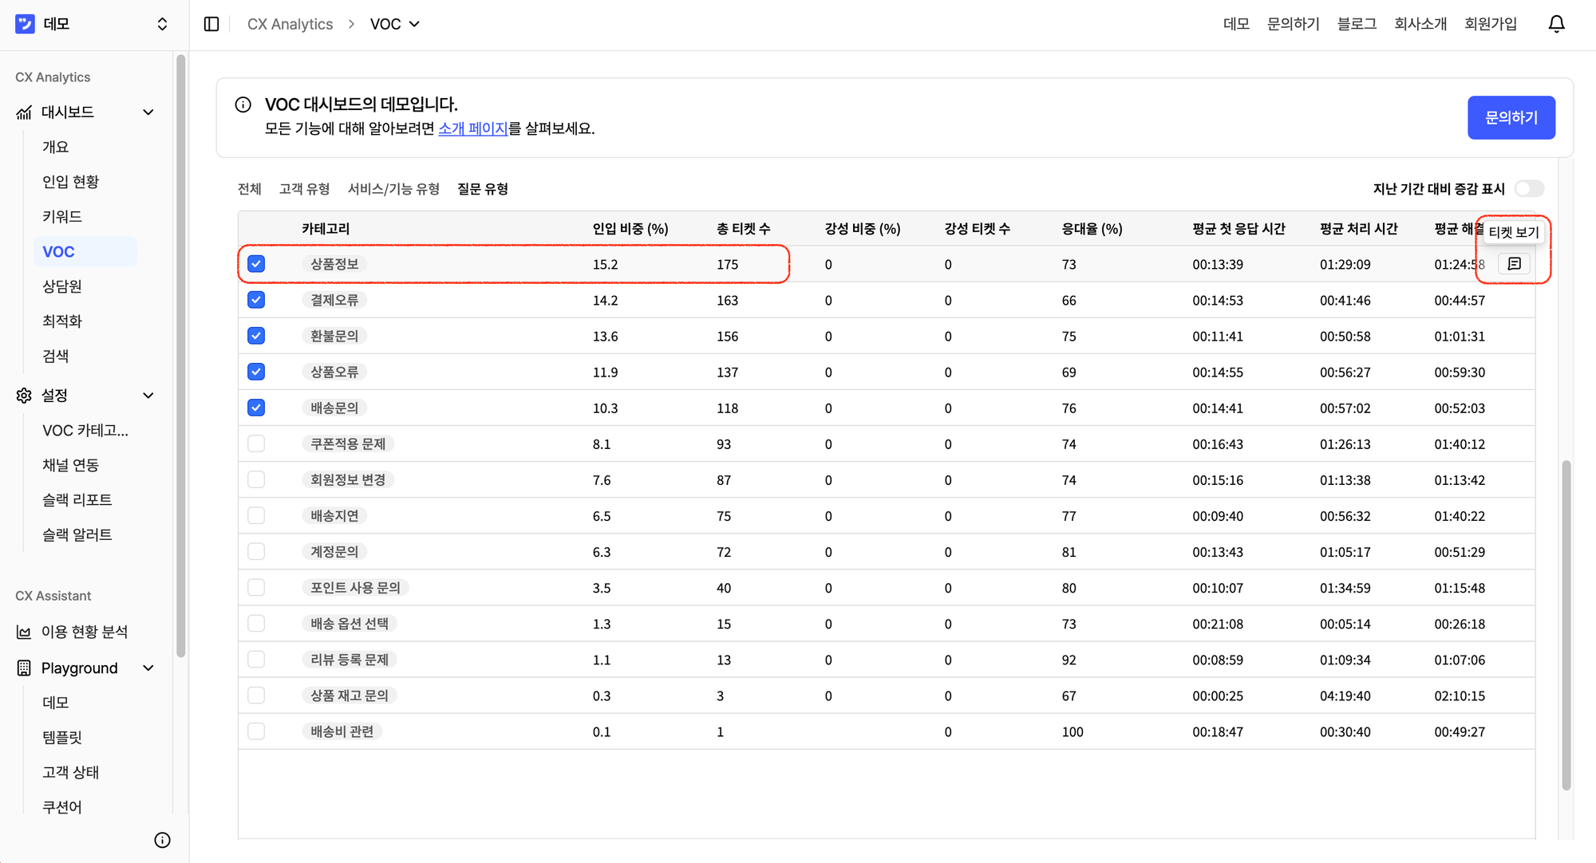Open the 블로그 menu item
The height and width of the screenshot is (863, 1596).
click(1356, 23)
